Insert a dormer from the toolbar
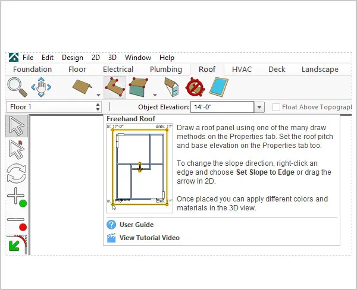This screenshot has height=290, width=357. point(171,87)
